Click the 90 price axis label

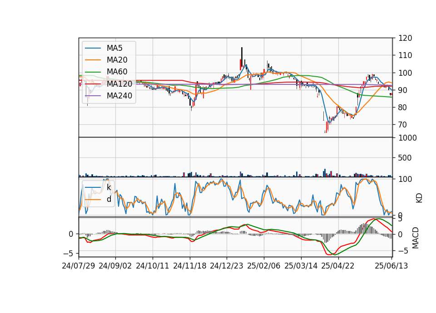403,90
